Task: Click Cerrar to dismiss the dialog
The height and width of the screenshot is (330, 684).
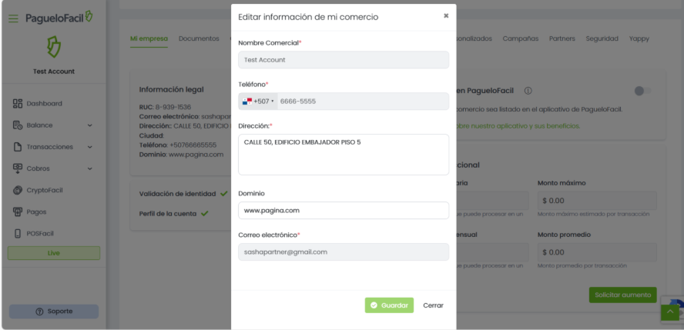Action: (433, 305)
